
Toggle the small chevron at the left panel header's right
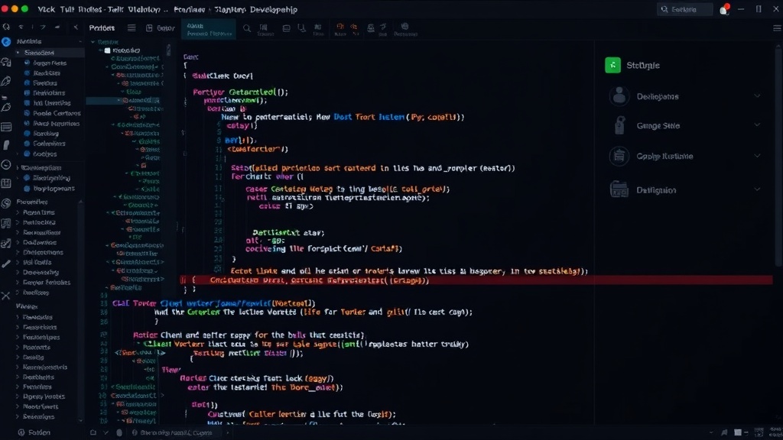80,42
